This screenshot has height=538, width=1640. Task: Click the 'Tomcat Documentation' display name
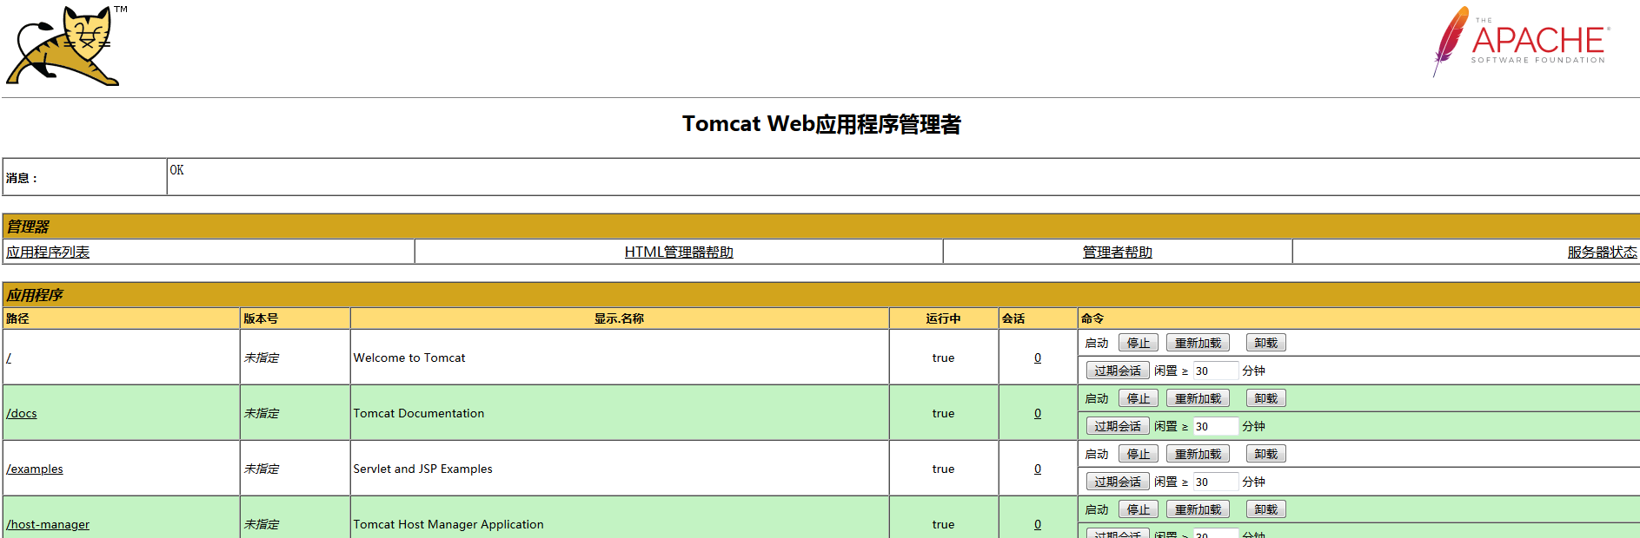click(x=419, y=413)
